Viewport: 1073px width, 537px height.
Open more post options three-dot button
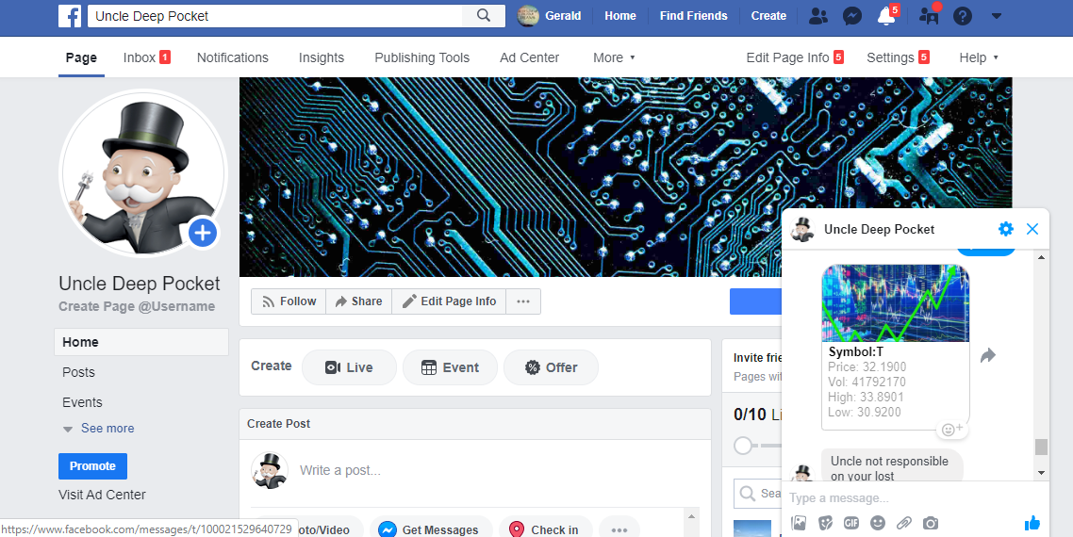619,530
